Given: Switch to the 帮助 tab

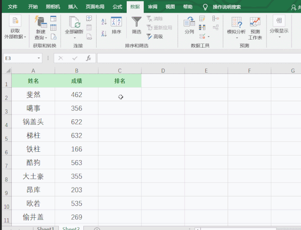Looking at the screenshot, I should tap(188, 7).
